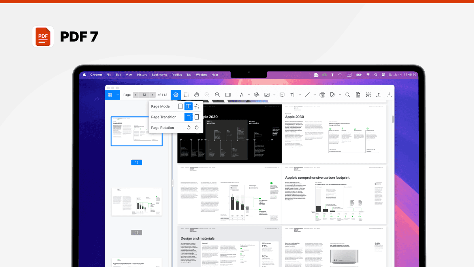
Task: Open the Profiles menu
Action: click(x=177, y=74)
